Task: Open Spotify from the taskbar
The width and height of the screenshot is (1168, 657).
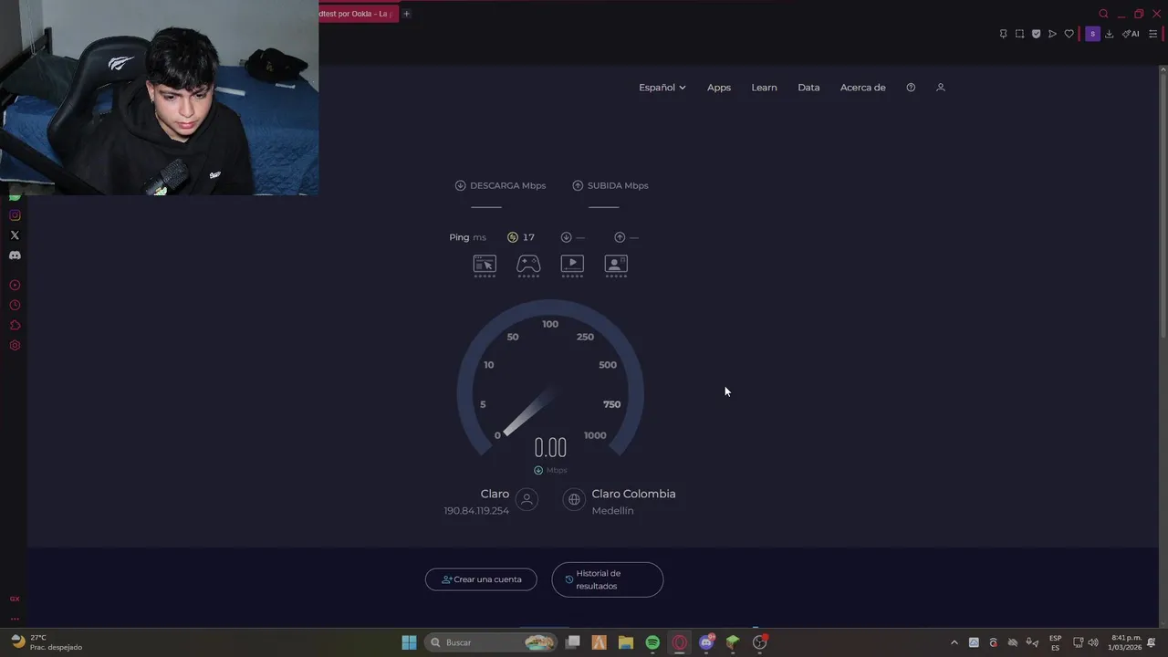Action: [652, 642]
